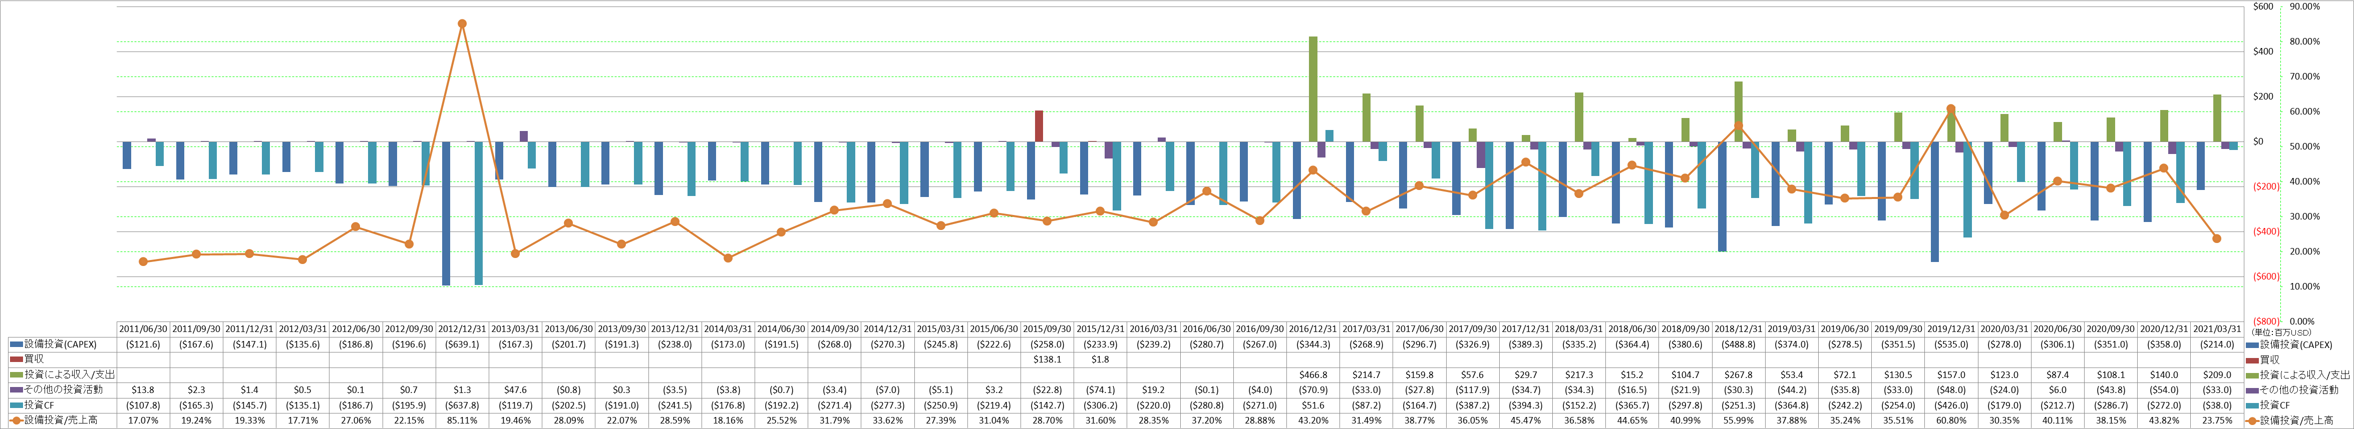Select investment income value $466.8

1313,375
